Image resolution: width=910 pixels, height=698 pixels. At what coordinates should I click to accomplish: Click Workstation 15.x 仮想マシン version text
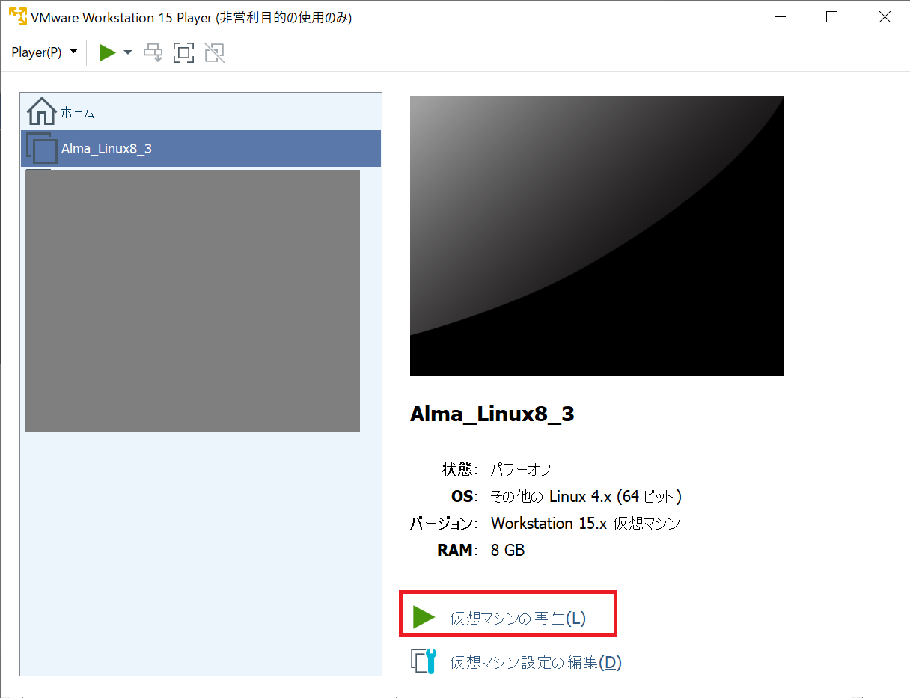coord(585,524)
